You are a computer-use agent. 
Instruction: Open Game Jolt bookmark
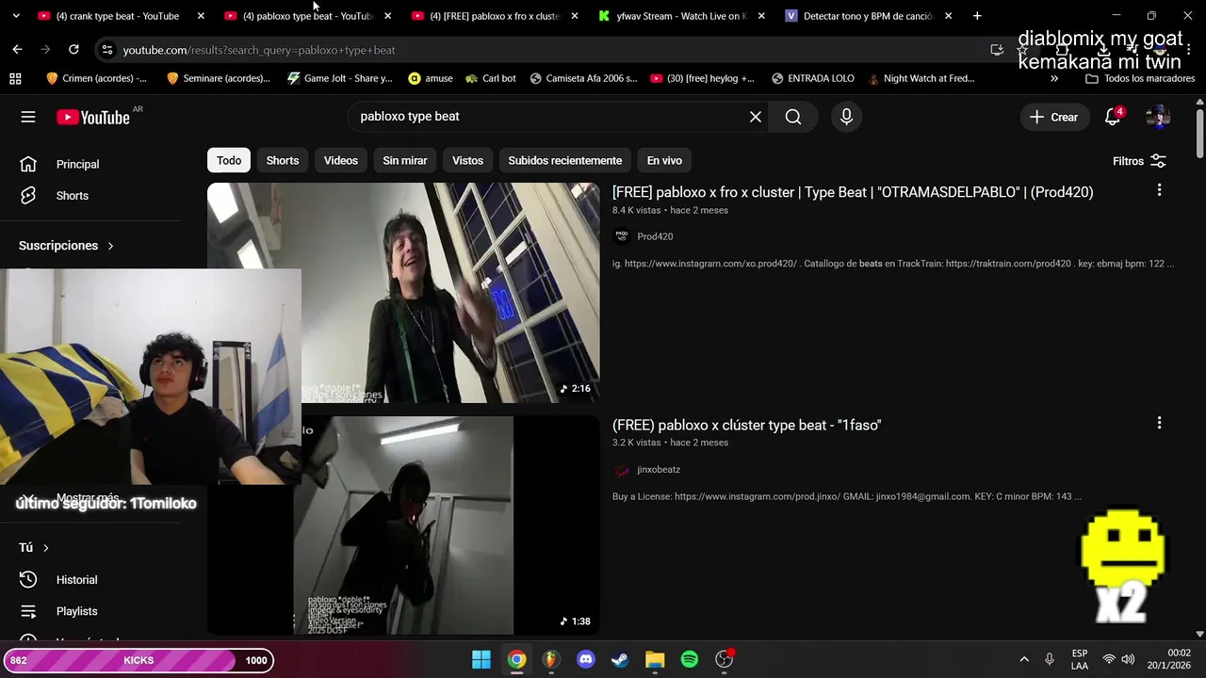tap(339, 78)
